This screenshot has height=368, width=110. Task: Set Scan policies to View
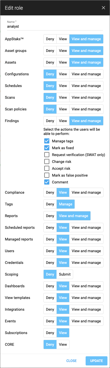tap(63, 109)
